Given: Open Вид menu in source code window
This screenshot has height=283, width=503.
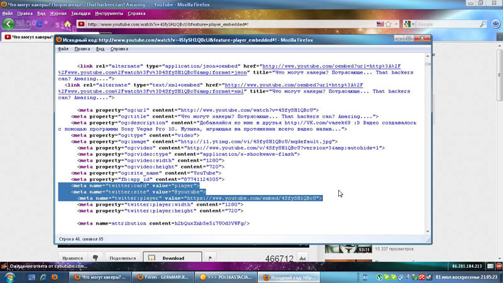Looking at the screenshot, I should 100,49.
